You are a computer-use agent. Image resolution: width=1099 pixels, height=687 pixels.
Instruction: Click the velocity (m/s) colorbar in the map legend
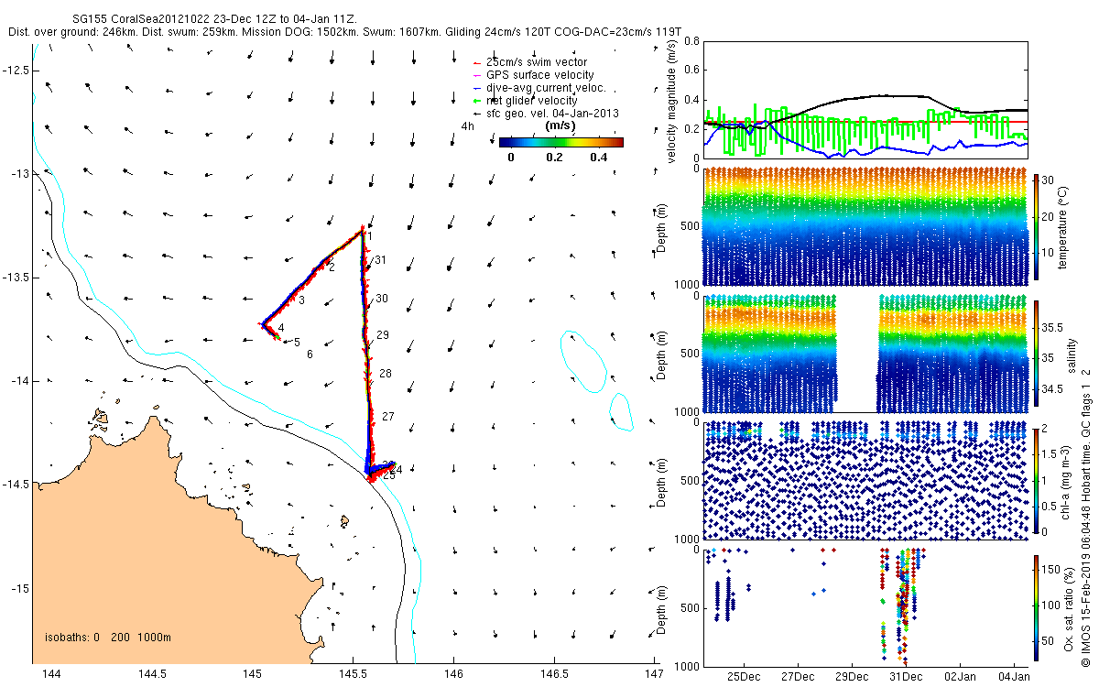[560, 142]
